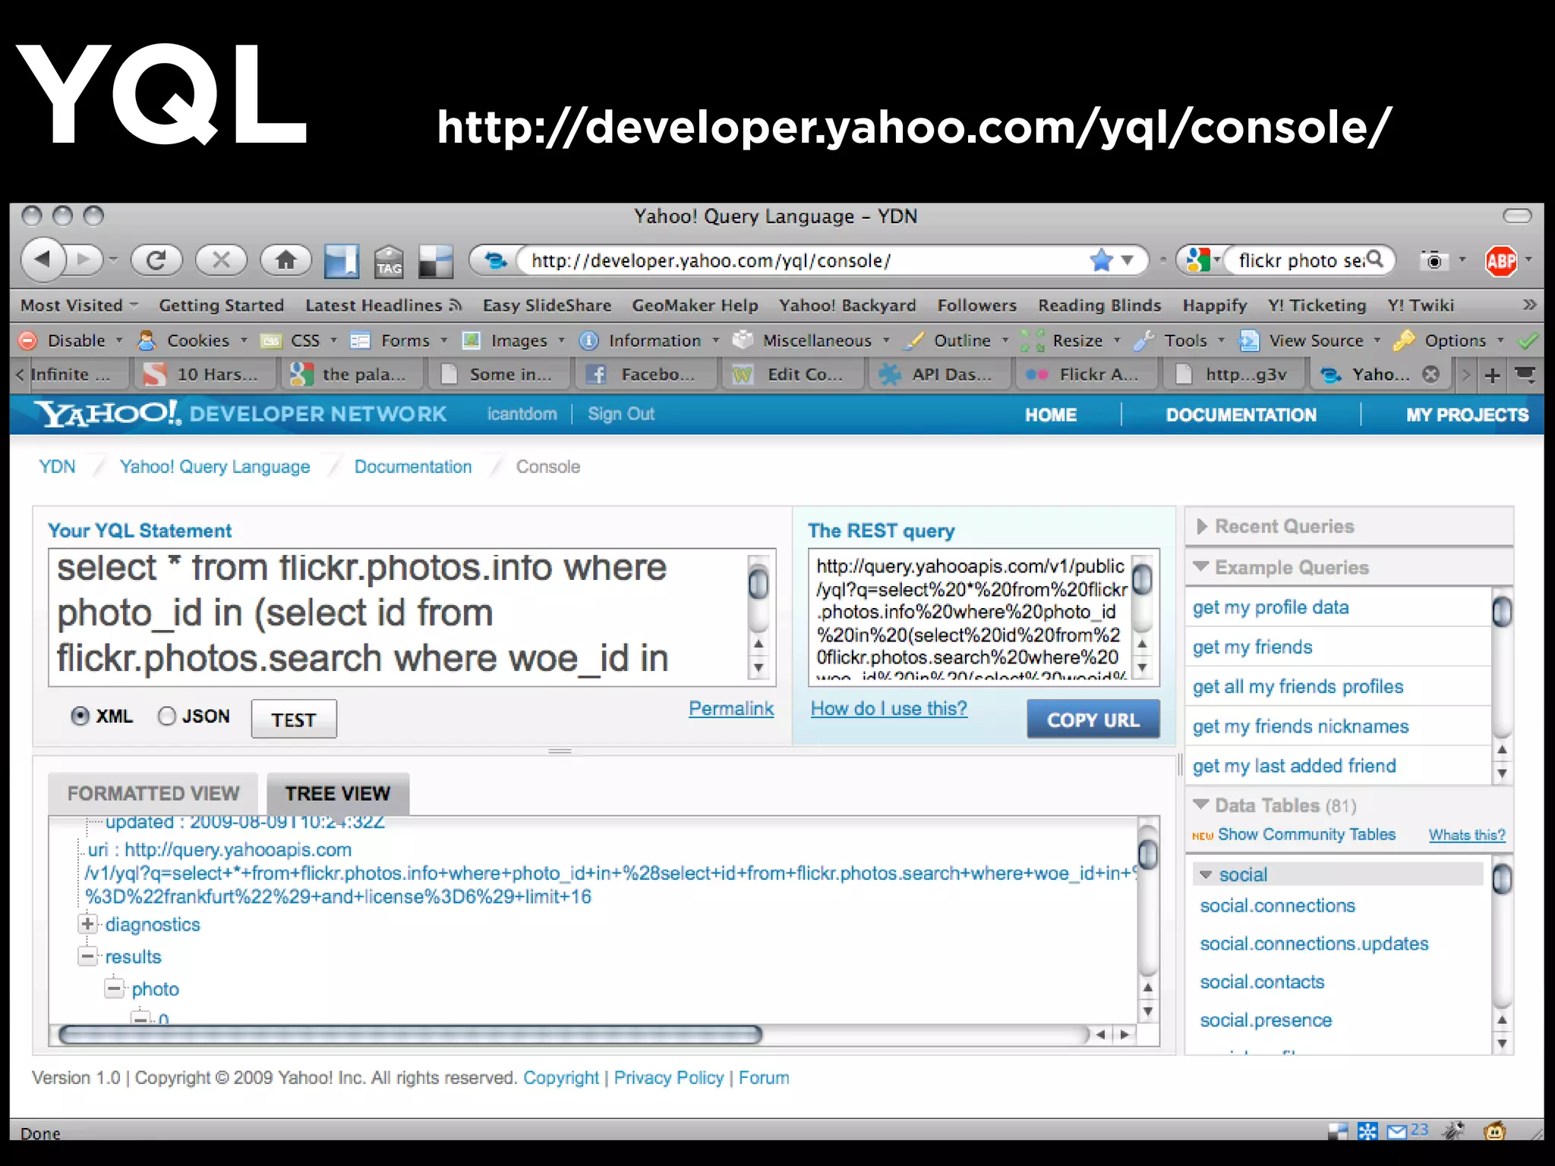The height and width of the screenshot is (1166, 1555).
Task: Click the Whats this? link
Action: pos(1467,835)
